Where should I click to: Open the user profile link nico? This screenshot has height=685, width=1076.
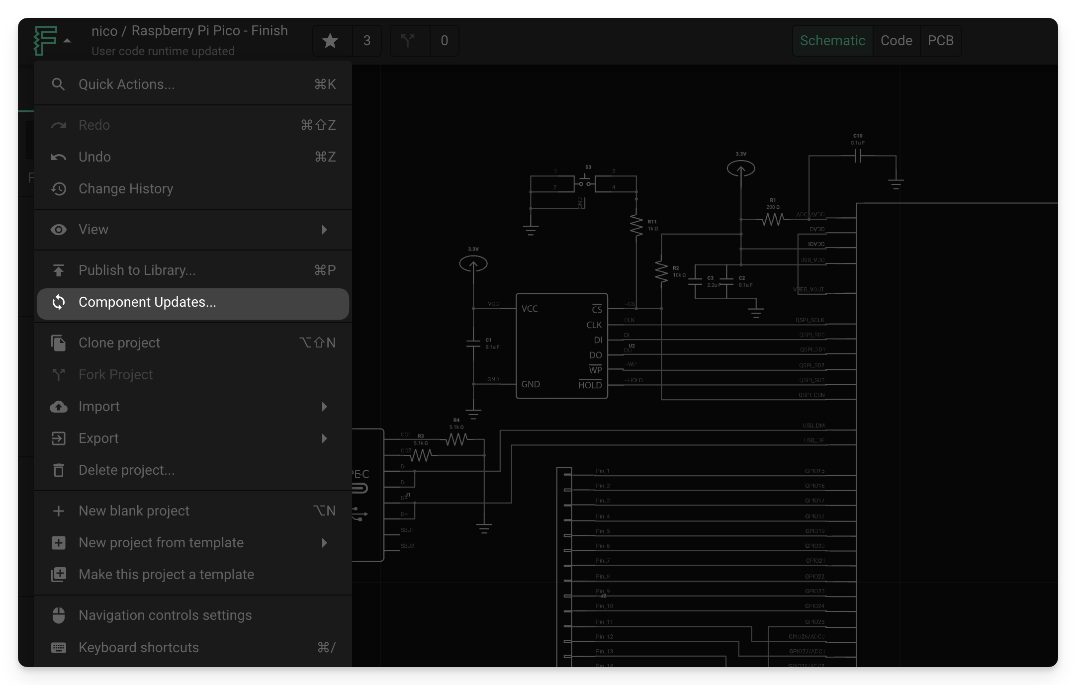click(x=104, y=31)
